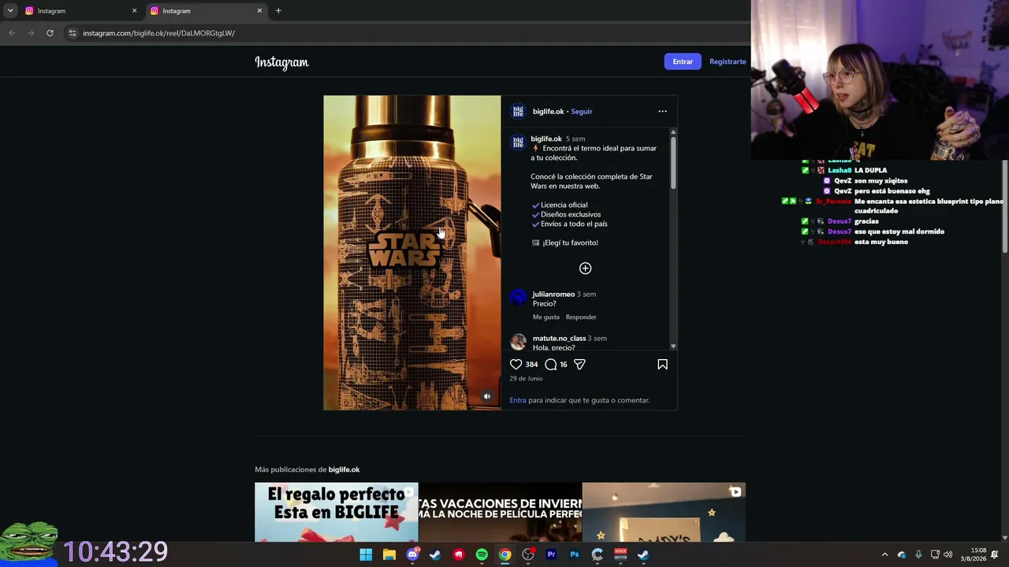Open the matute.no_class username link
The image size is (1009, 567).
point(559,339)
